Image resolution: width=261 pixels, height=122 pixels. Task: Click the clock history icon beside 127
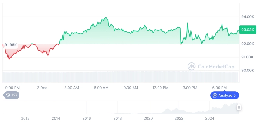[8, 95]
